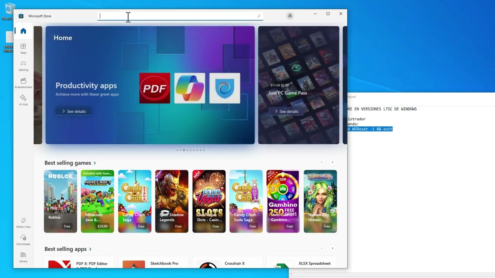Click the XLSX Spreadsheet title
Viewport: 495px width, 278px height.
coord(314,263)
